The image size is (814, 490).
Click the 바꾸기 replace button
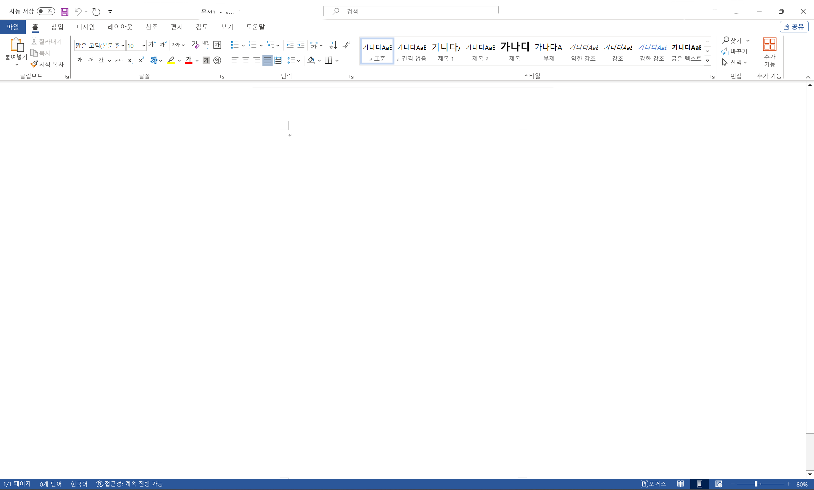(734, 51)
